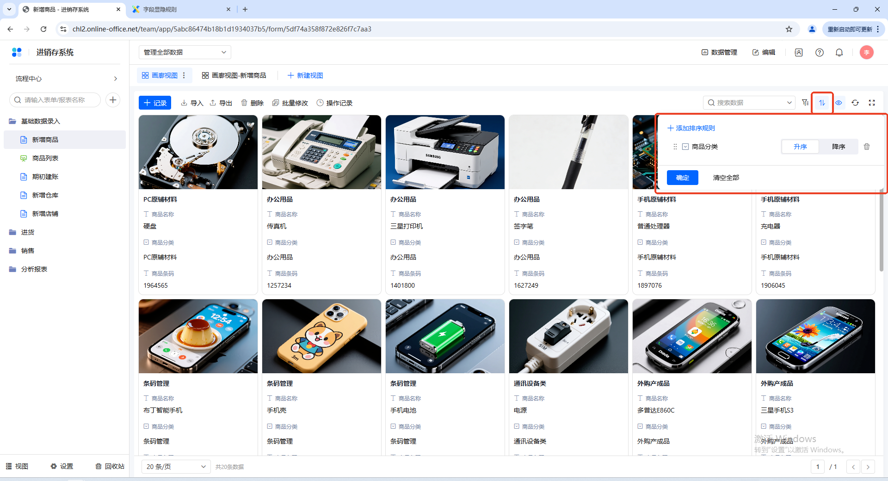Select 升序 ascending sort order

coord(800,147)
